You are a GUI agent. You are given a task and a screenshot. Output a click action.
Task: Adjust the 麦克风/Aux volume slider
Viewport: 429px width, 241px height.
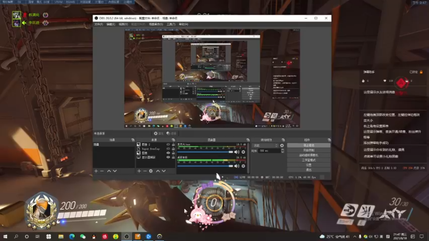point(205,152)
